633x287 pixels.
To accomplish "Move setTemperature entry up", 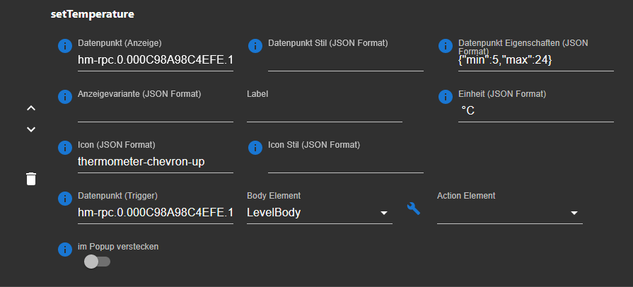I will pyautogui.click(x=31, y=108).
